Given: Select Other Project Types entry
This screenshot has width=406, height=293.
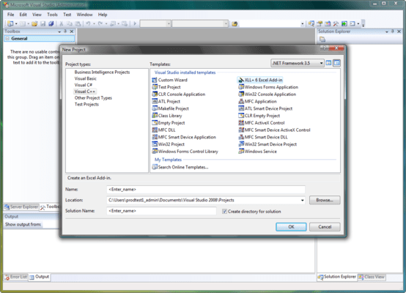Looking at the screenshot, I should [93, 98].
